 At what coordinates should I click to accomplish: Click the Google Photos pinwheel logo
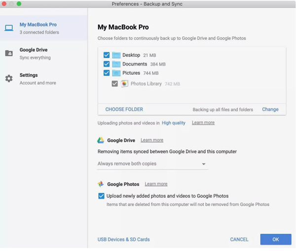click(101, 184)
